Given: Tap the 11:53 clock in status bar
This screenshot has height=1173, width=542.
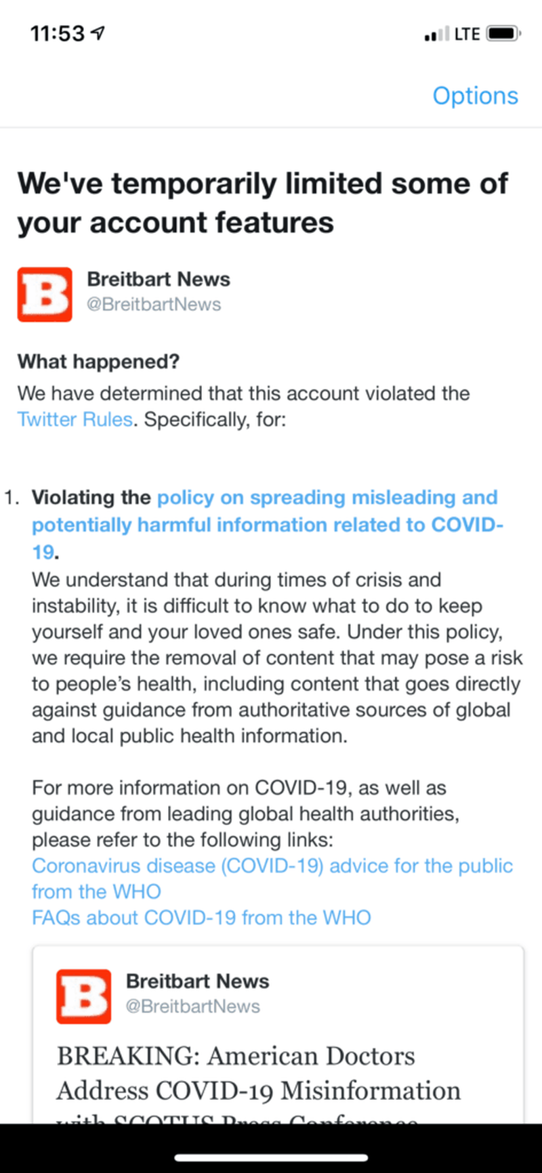Looking at the screenshot, I should pos(57,33).
